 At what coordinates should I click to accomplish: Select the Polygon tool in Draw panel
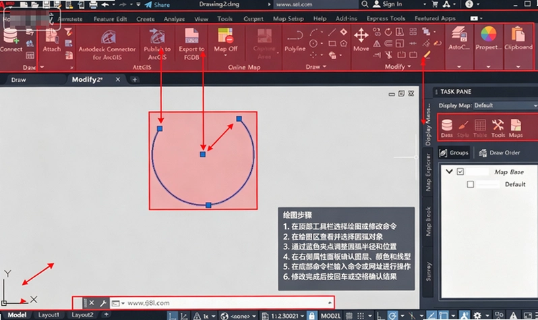pos(343,44)
